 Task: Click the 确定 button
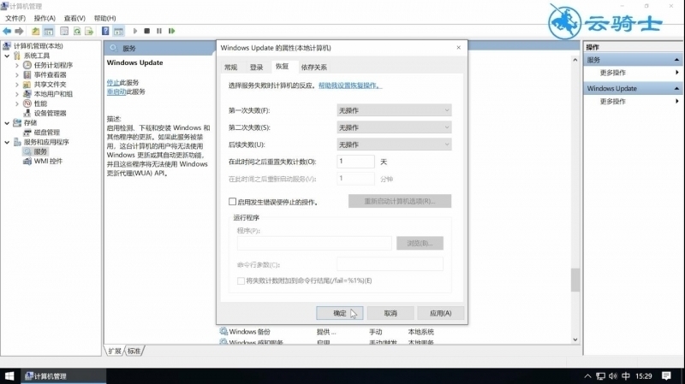click(339, 313)
